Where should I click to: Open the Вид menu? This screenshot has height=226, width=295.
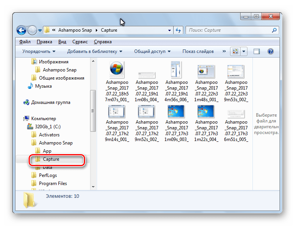(x=62, y=42)
